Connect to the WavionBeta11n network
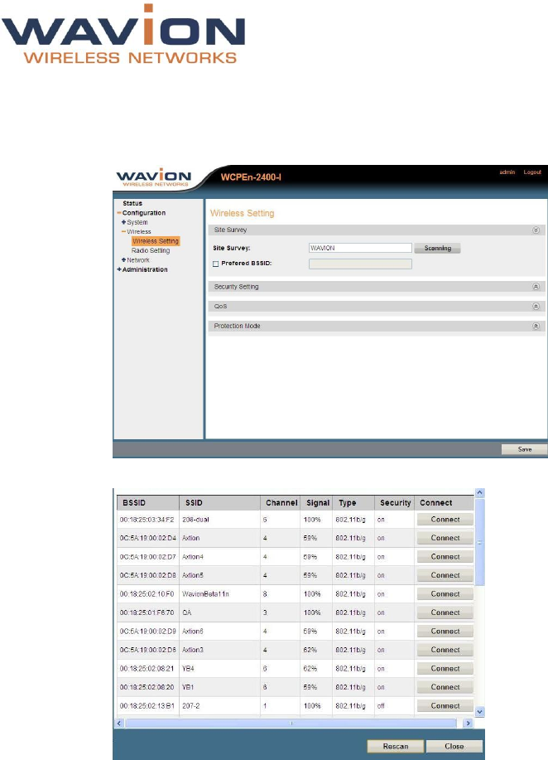Viewport: 548px width, 760px height. tap(445, 594)
